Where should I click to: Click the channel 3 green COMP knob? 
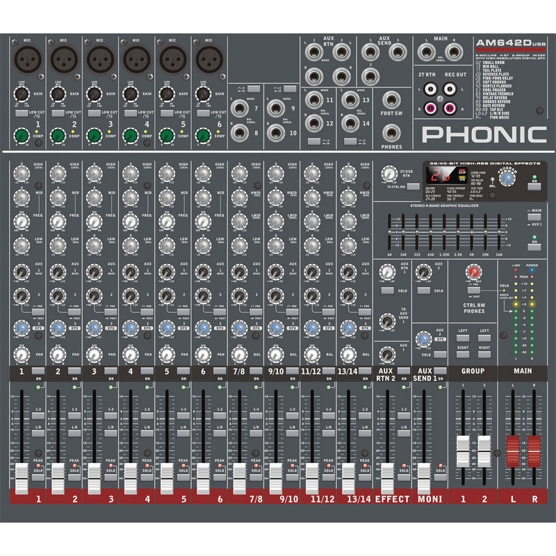click(x=95, y=136)
